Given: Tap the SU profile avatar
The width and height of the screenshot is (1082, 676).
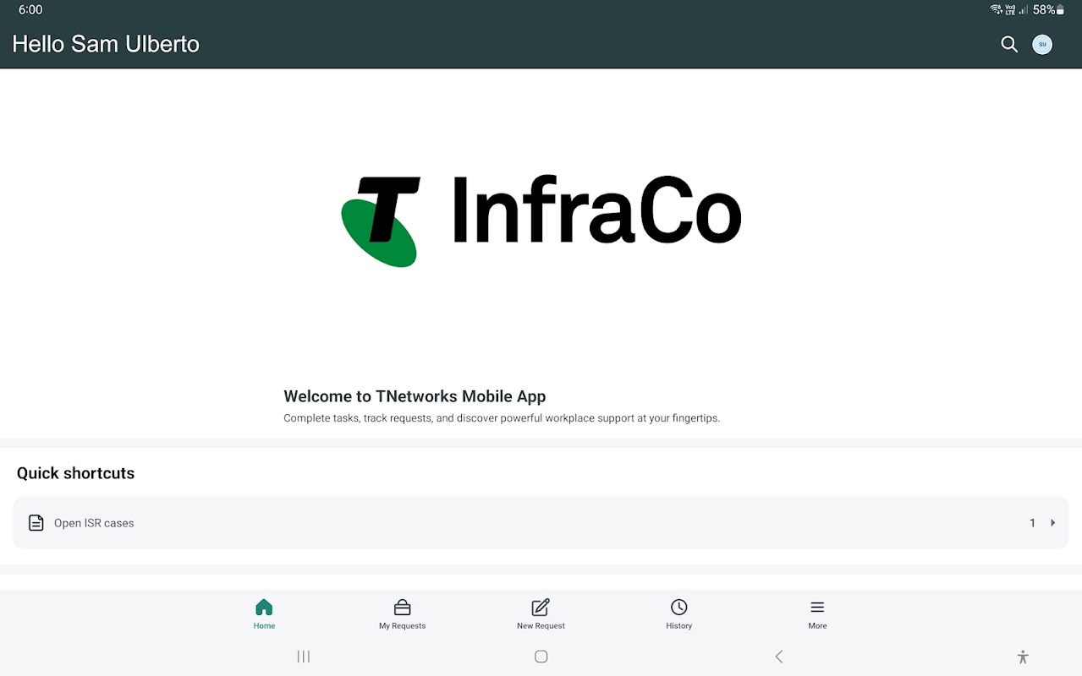Looking at the screenshot, I should (1042, 44).
